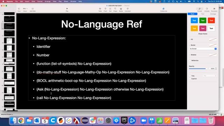Expand the Shadow section
This screenshot has height=126, width=224.
tap(190, 55)
